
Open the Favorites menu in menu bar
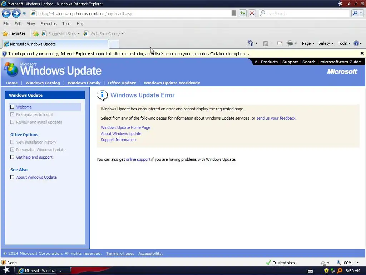[x=48, y=24]
